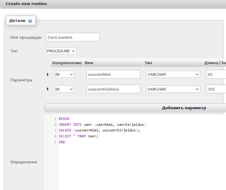Place cursor on the END line
The image size is (226, 190).
pyautogui.click(x=62, y=142)
